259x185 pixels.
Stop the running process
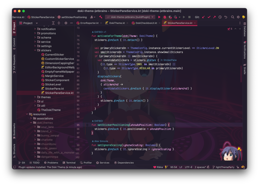(190, 17)
